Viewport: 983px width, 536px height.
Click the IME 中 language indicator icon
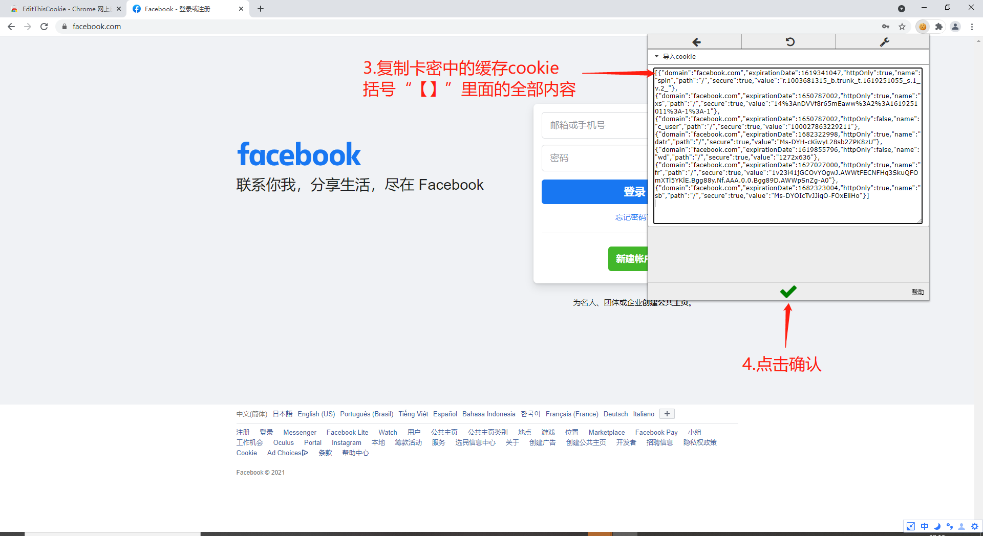(924, 526)
